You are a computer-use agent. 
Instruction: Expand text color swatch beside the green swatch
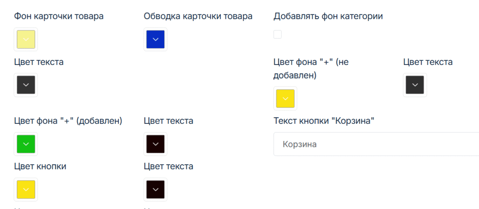coord(155,144)
